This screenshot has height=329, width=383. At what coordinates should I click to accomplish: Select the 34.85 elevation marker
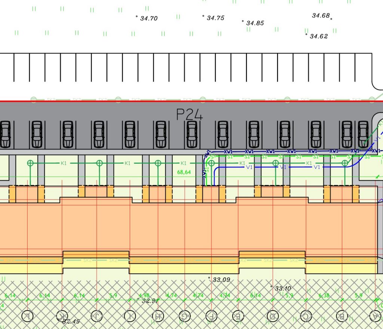pyautogui.click(x=255, y=23)
